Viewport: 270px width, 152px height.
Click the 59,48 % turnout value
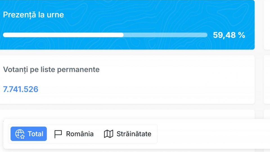pyautogui.click(x=229, y=35)
